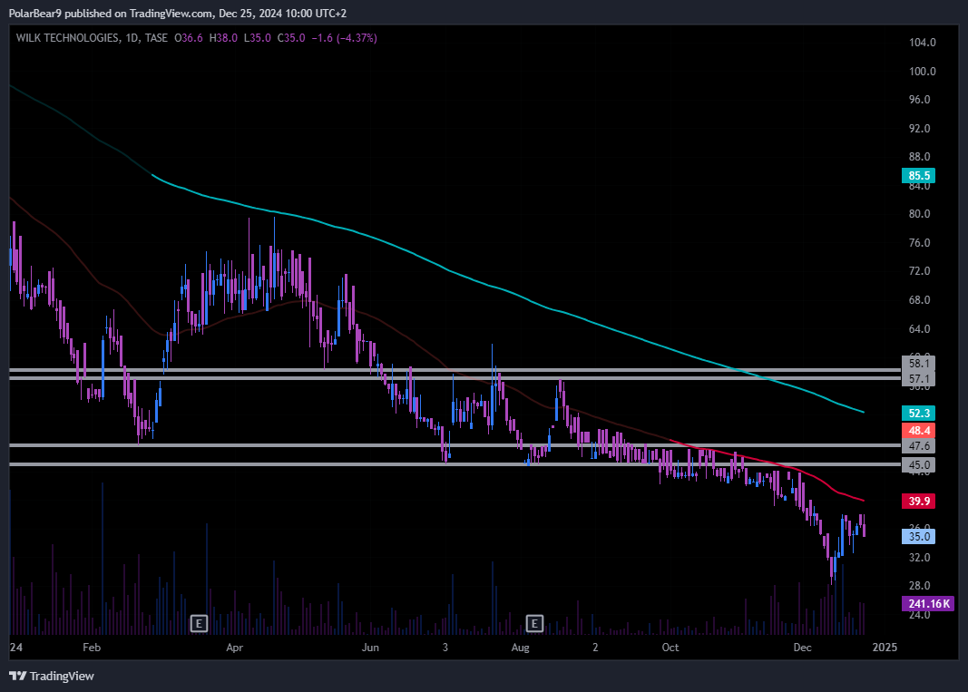Image resolution: width=968 pixels, height=692 pixels.
Task: Select the 57.1 horizontal line label
Action: click(x=919, y=379)
